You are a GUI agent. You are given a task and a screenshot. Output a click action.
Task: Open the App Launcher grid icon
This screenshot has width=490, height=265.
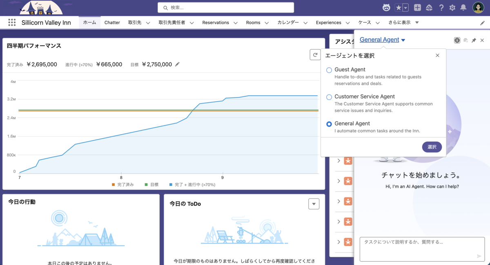(12, 22)
